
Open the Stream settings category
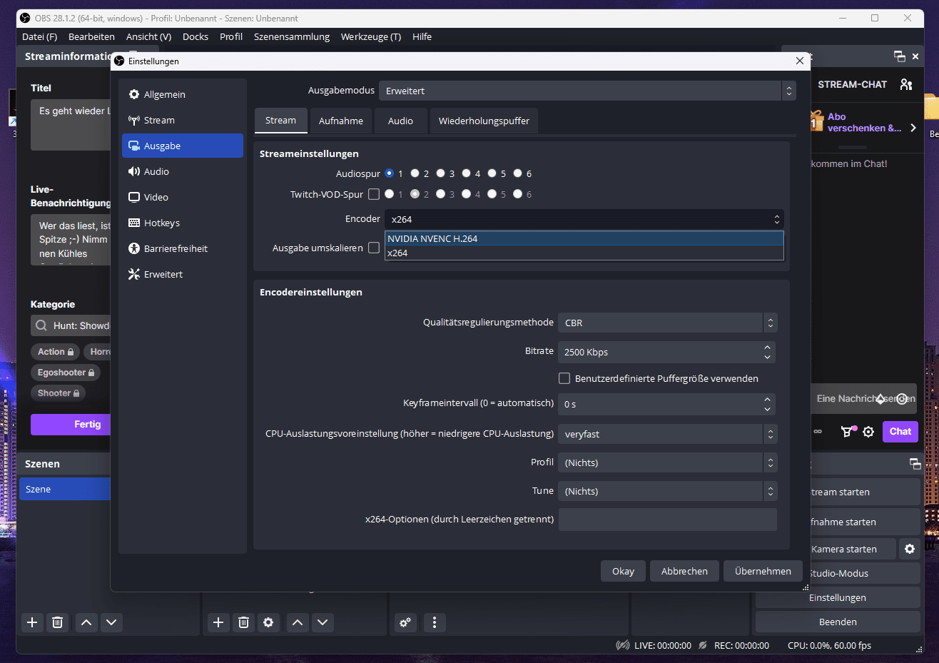(x=183, y=120)
